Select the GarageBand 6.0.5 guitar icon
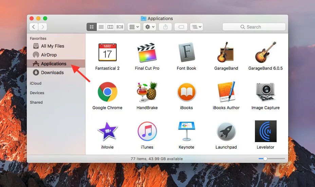315x187 pixels. (x=265, y=52)
